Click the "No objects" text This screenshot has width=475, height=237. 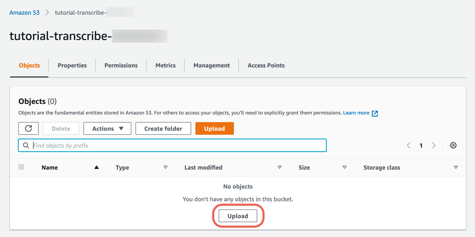[238, 187]
